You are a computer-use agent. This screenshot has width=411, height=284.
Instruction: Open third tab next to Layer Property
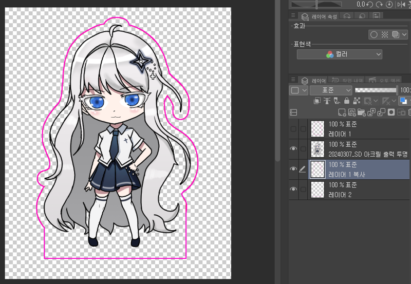362,16
